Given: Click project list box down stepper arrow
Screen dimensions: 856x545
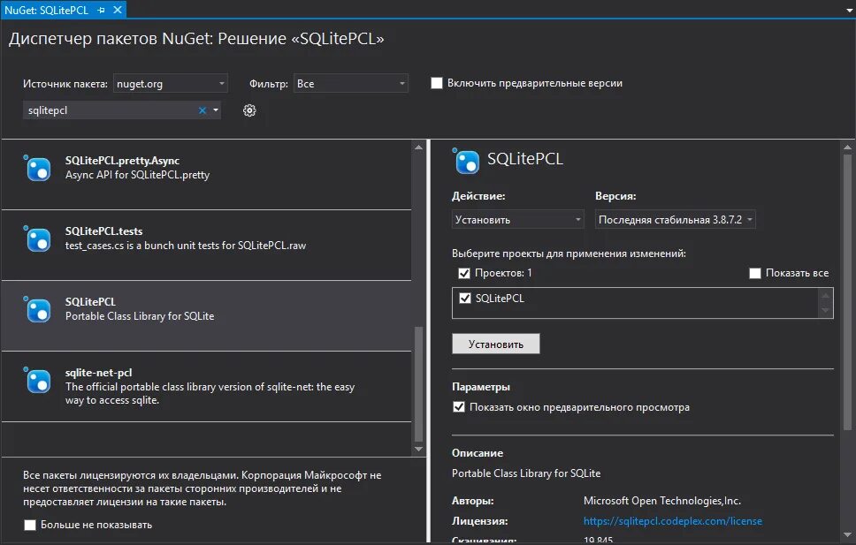Looking at the screenshot, I should coord(825,310).
